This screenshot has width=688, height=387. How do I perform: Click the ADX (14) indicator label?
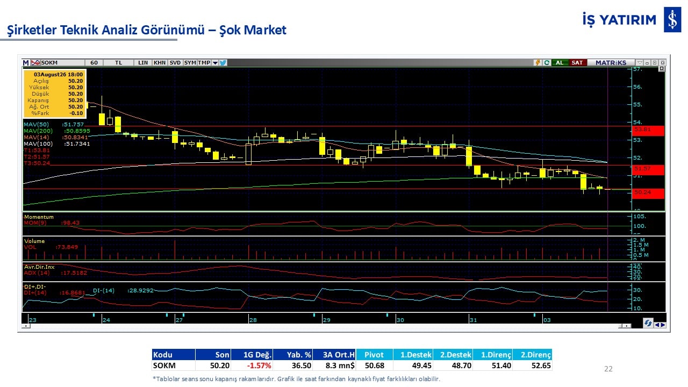56,273
